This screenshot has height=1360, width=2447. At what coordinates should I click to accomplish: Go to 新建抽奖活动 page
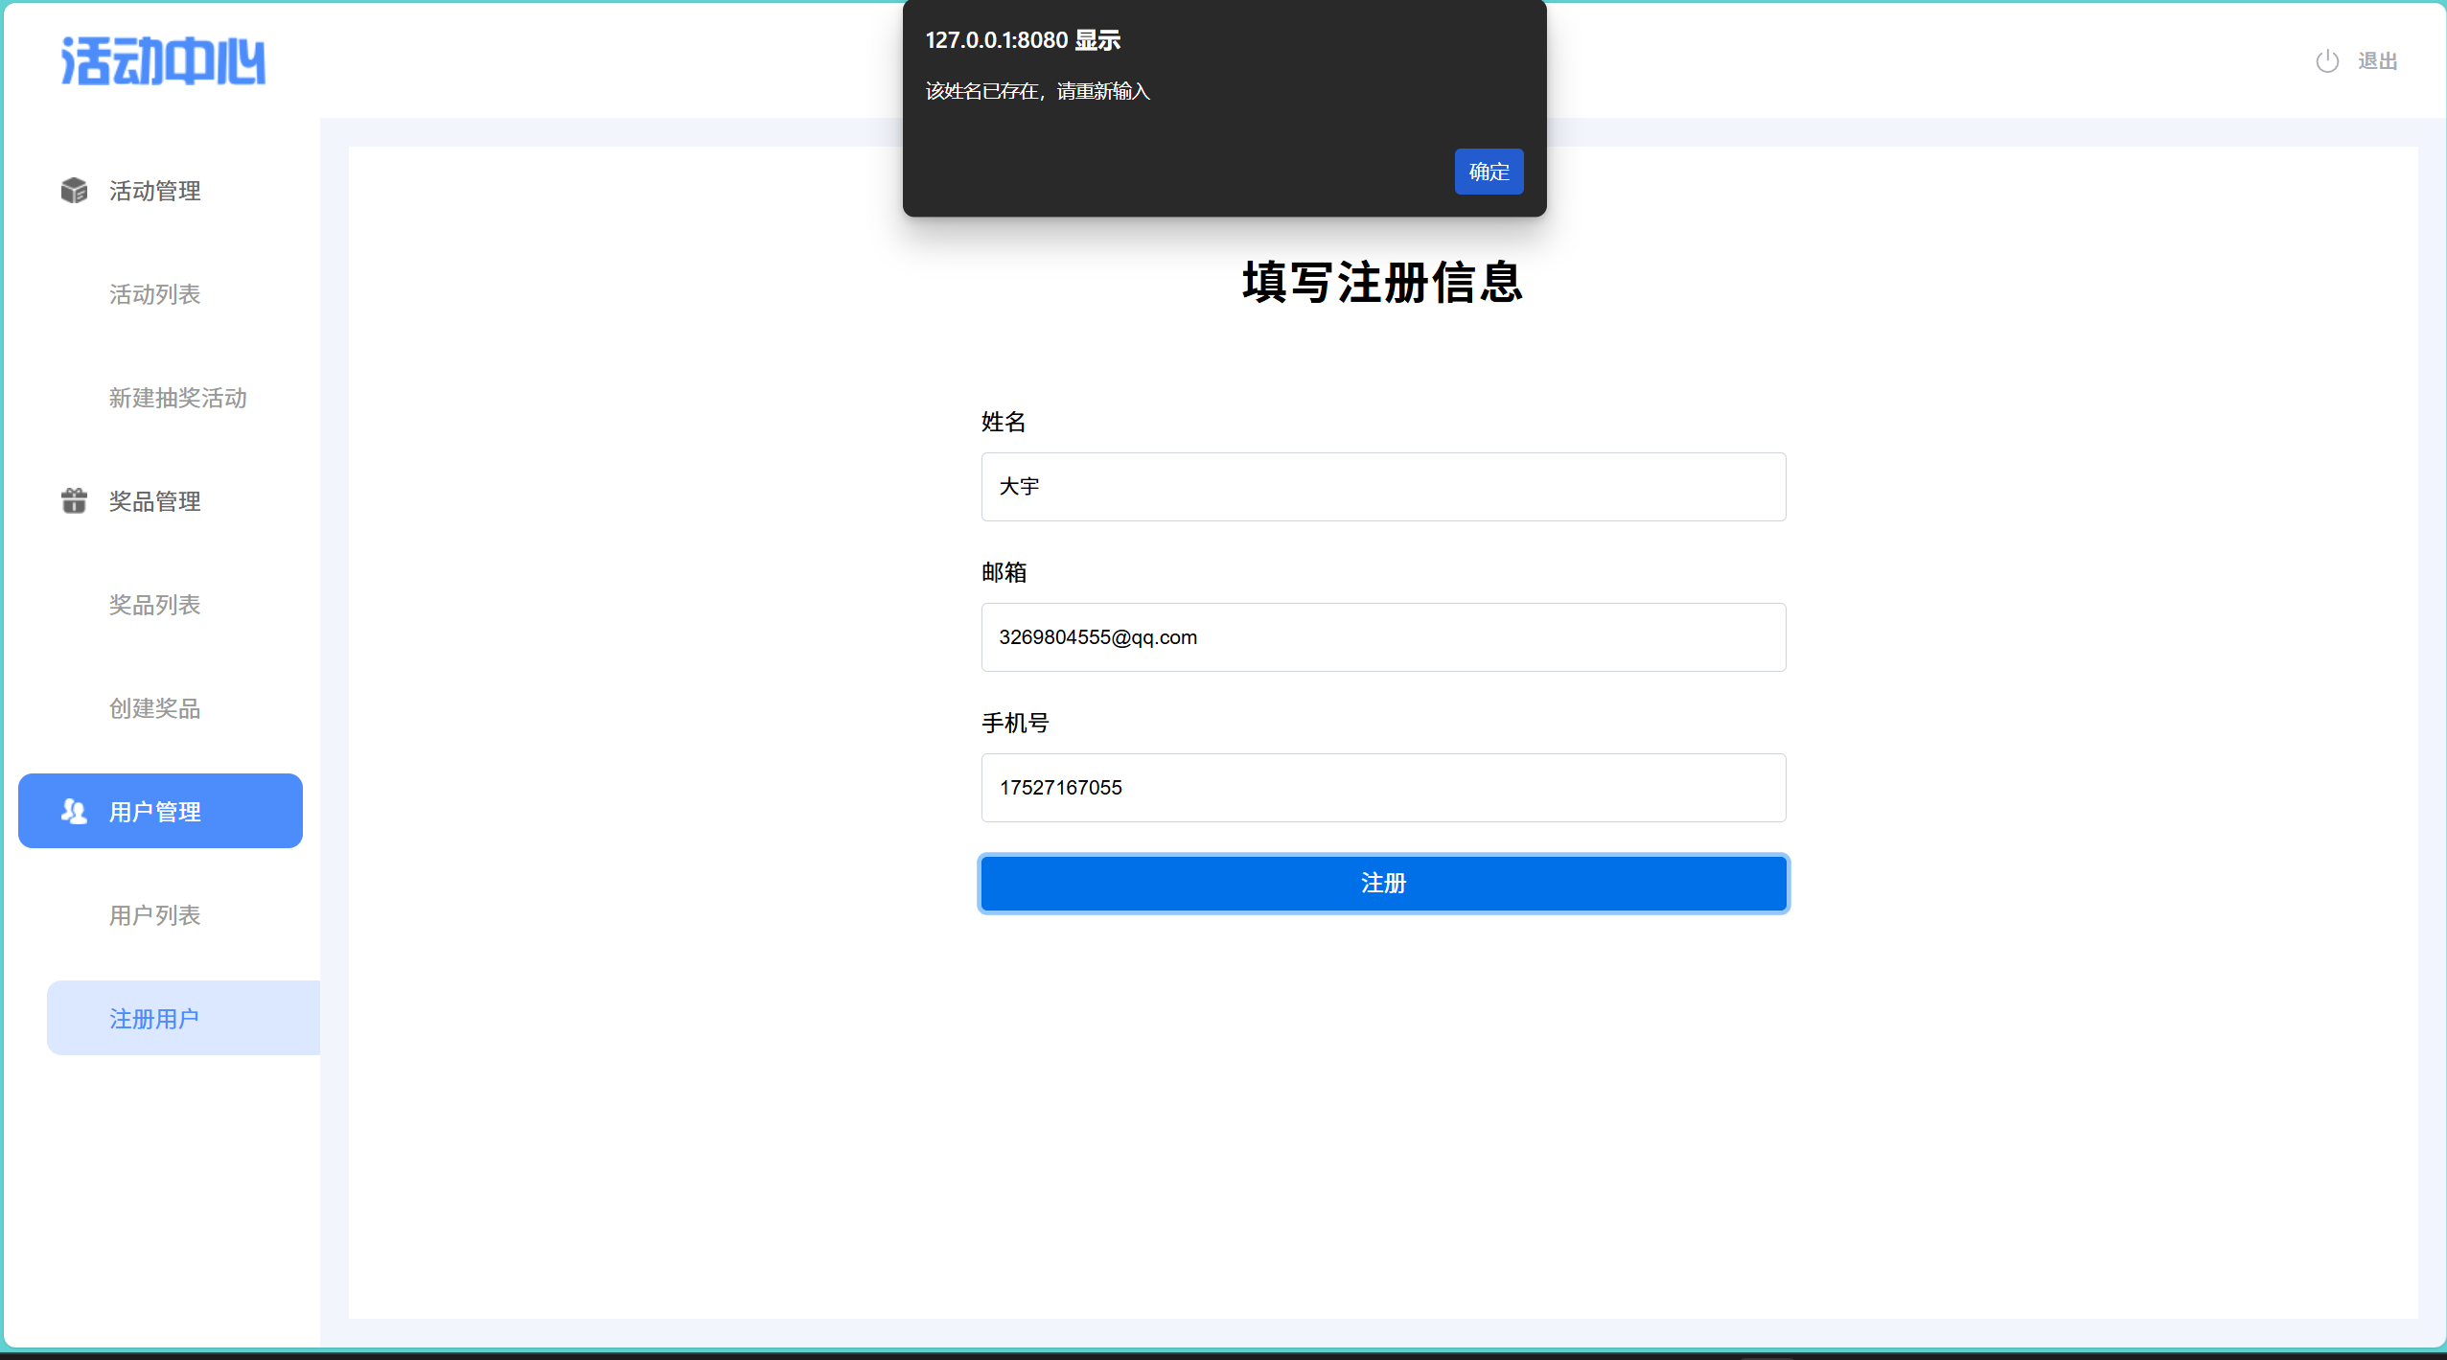pos(177,398)
